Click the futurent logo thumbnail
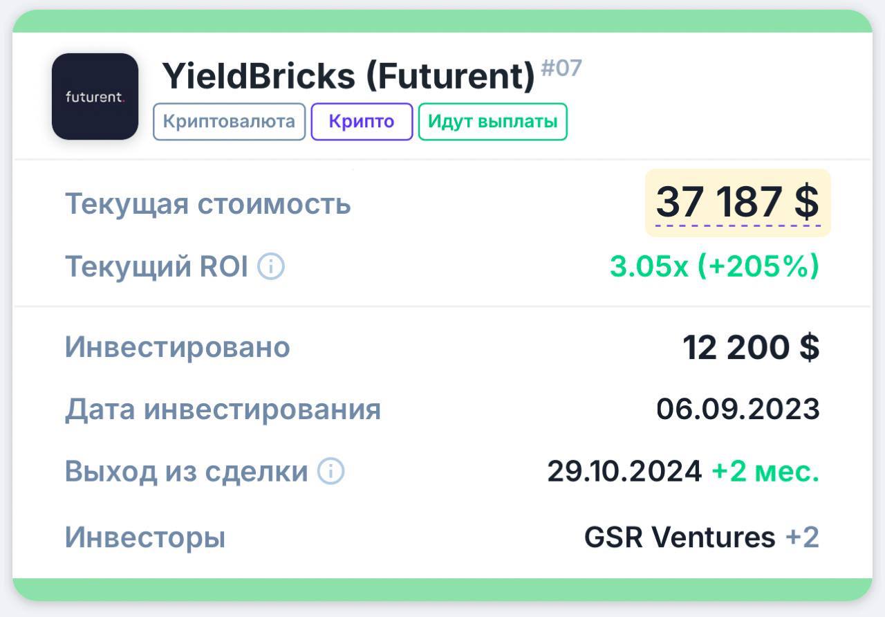 point(95,97)
